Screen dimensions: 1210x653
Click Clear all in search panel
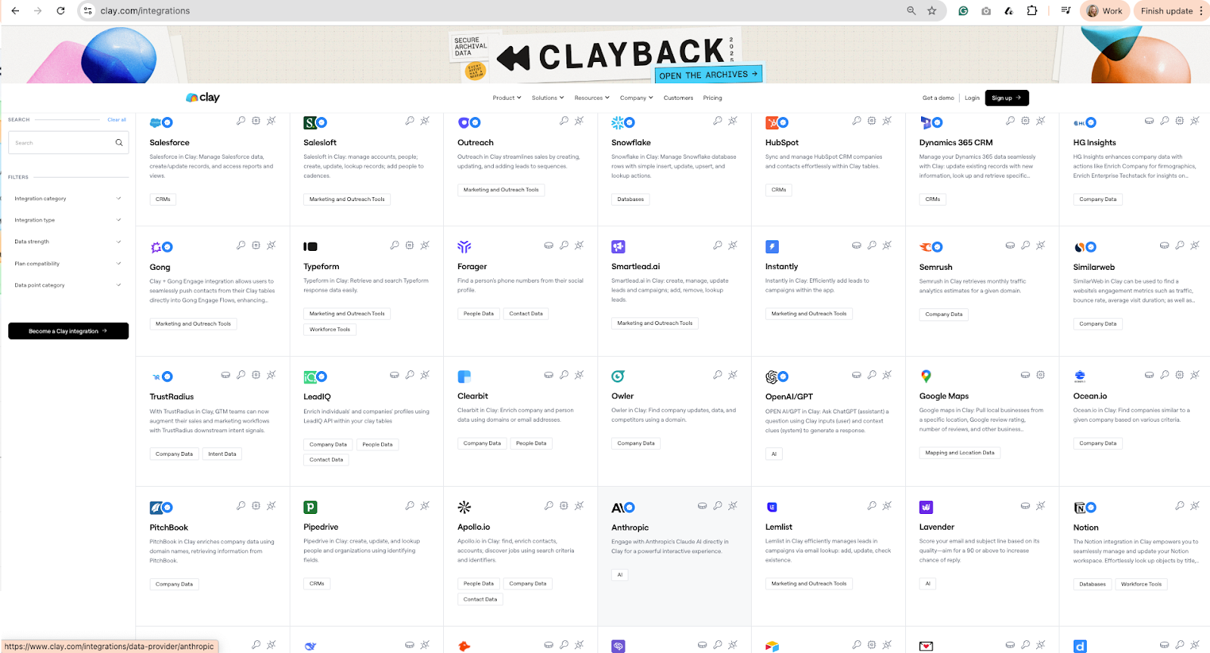coord(116,119)
